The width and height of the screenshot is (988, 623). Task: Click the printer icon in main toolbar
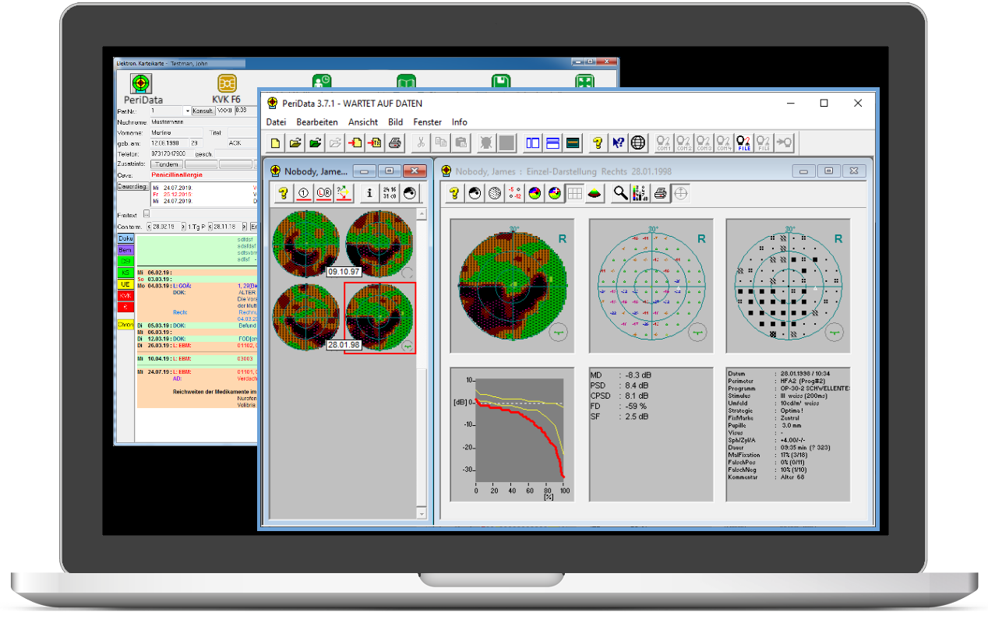click(395, 143)
